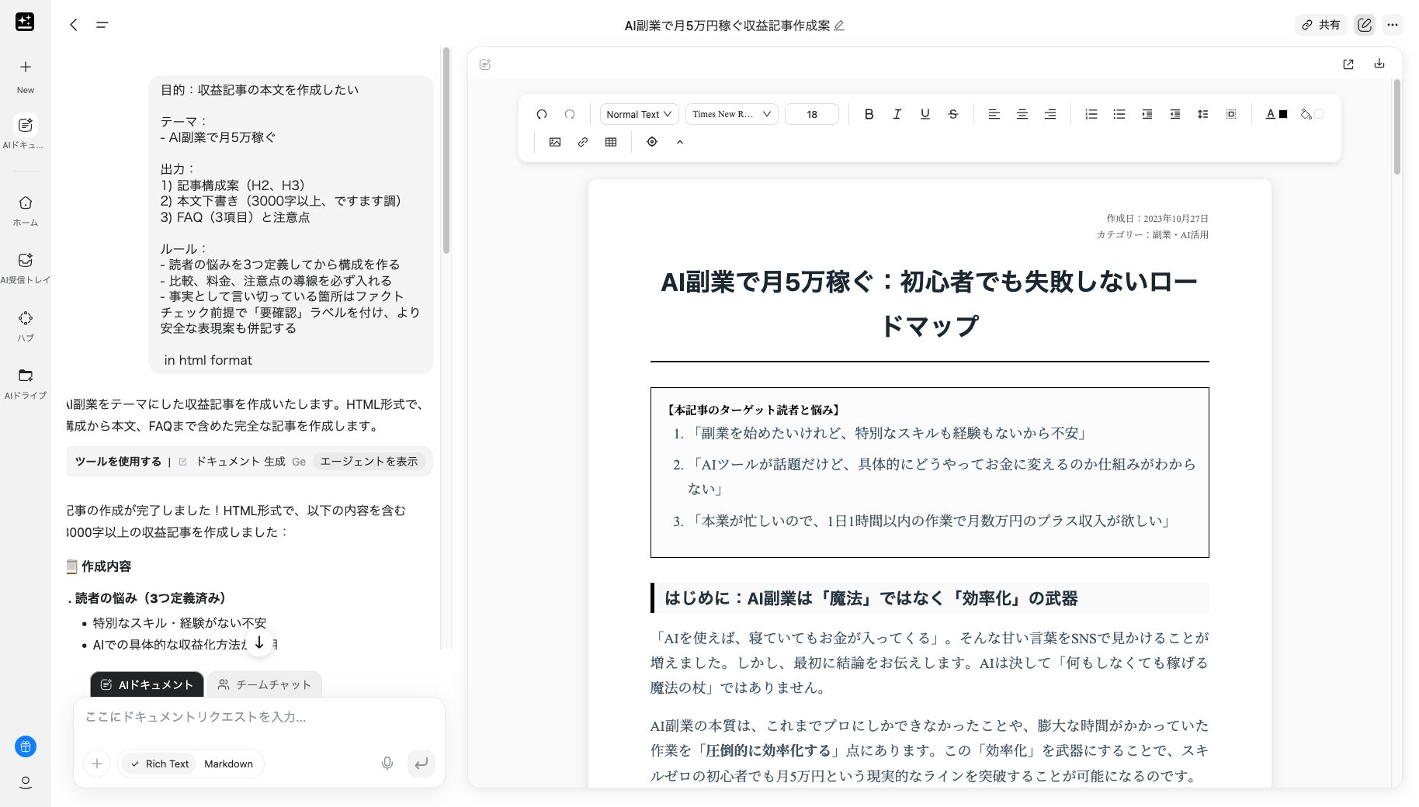
Task: Open the Times New Roman font dropdown
Action: click(730, 114)
